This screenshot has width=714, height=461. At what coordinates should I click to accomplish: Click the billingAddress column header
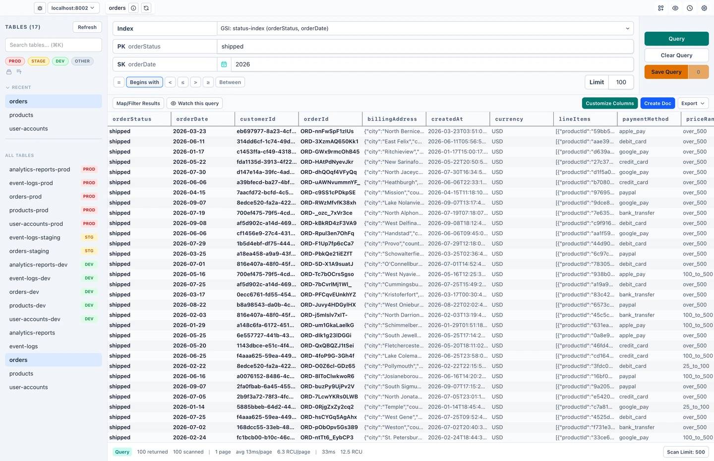[x=394, y=119]
